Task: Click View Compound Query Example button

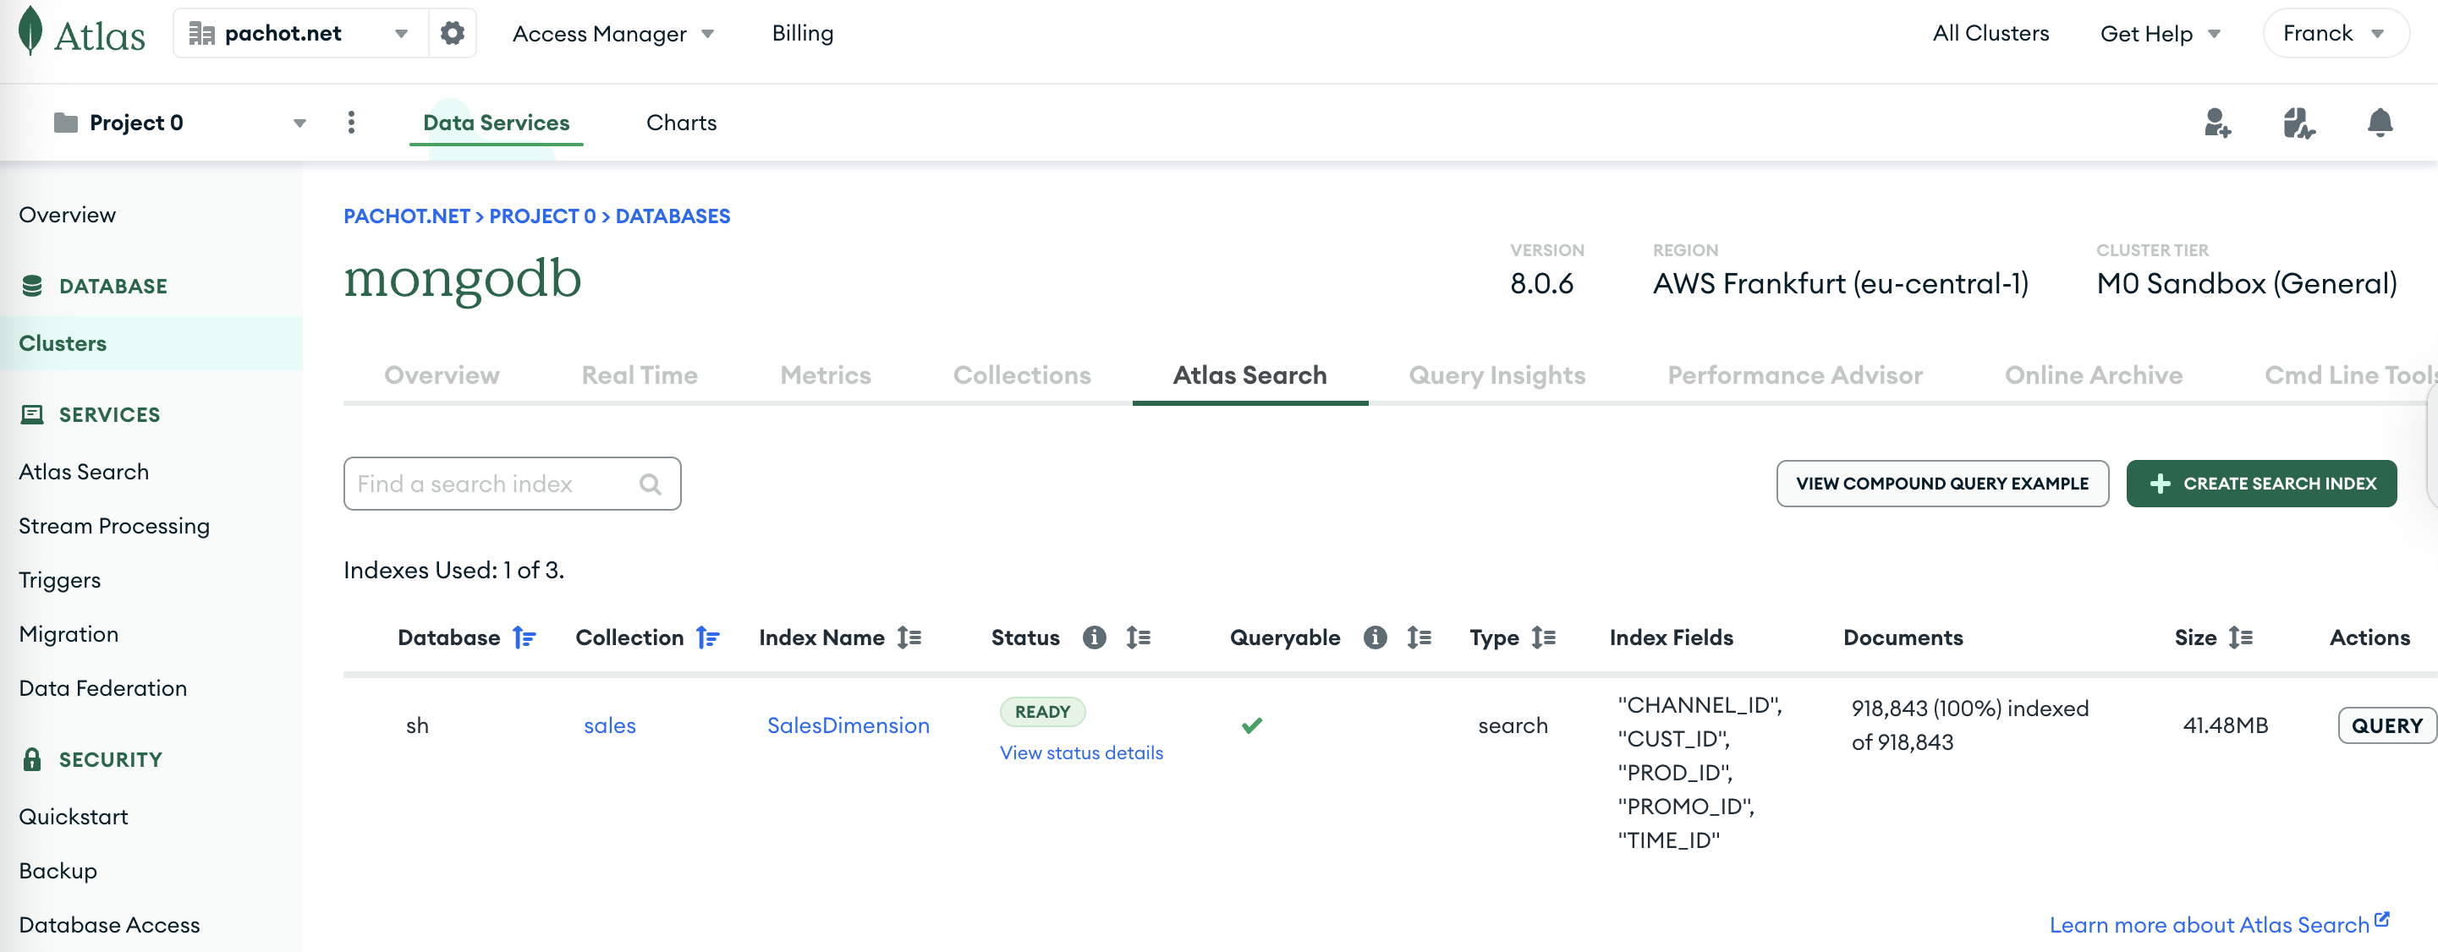Action: tap(1942, 484)
